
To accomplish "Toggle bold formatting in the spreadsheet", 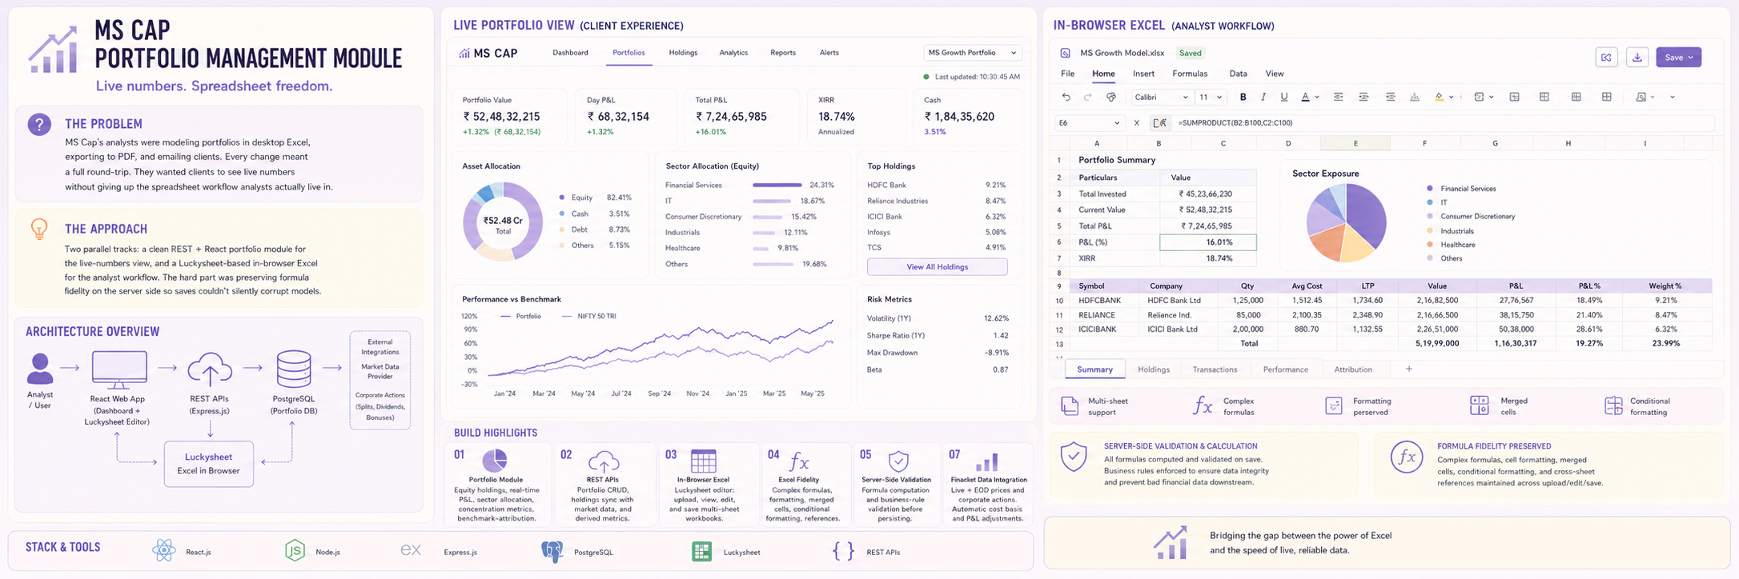I will [1243, 97].
